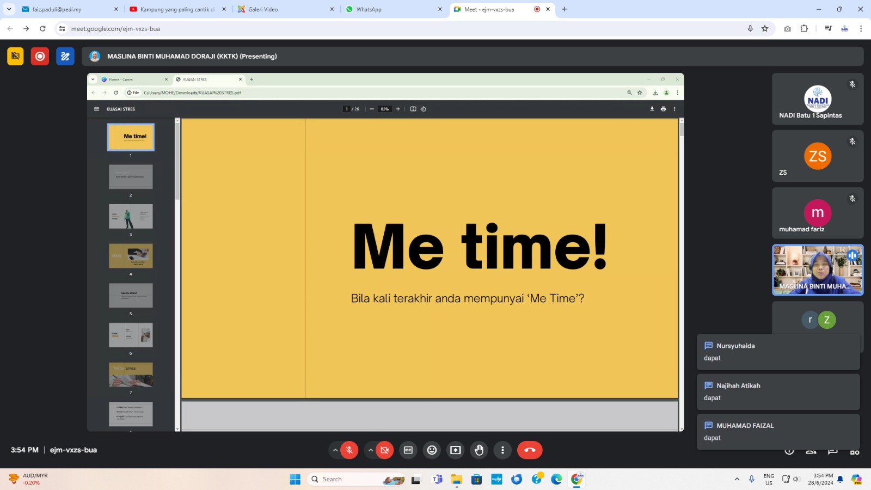Open MUHAMAD FAIZAL's chat message notification
This screenshot has height=490, width=871.
(778, 431)
